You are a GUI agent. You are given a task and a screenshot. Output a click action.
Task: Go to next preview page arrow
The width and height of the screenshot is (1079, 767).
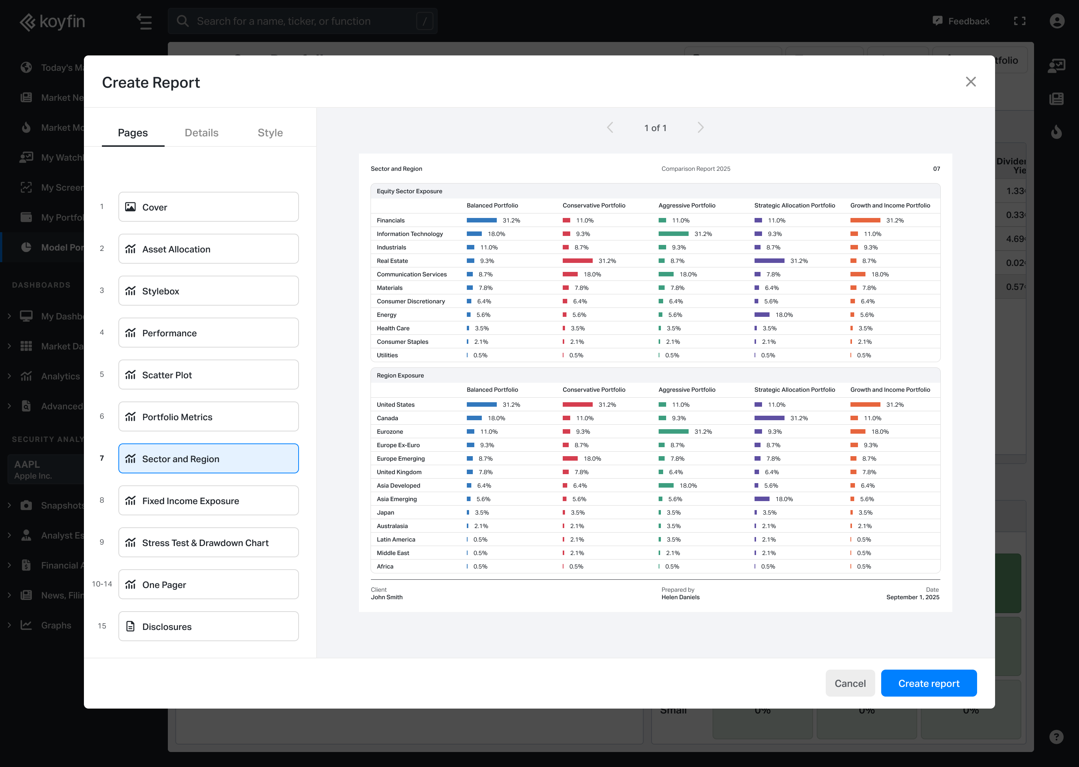click(x=701, y=127)
